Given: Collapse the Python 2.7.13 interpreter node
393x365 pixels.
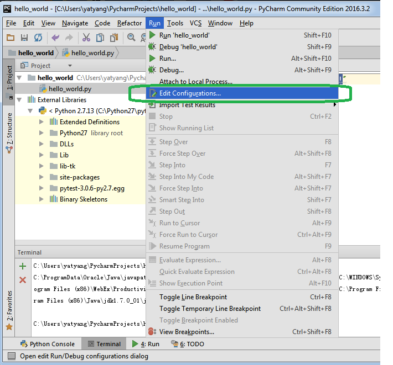Looking at the screenshot, I should (30, 111).
